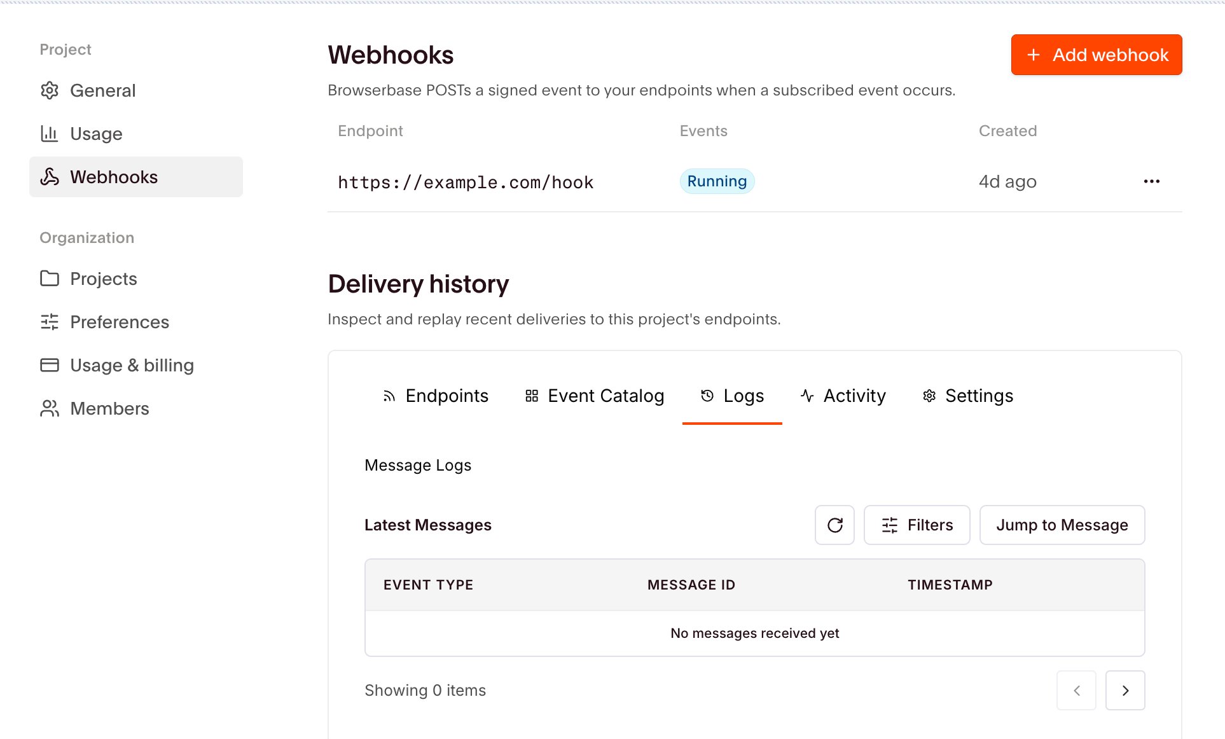
Task: Click the MESSAGE ID column header
Action: (691, 584)
